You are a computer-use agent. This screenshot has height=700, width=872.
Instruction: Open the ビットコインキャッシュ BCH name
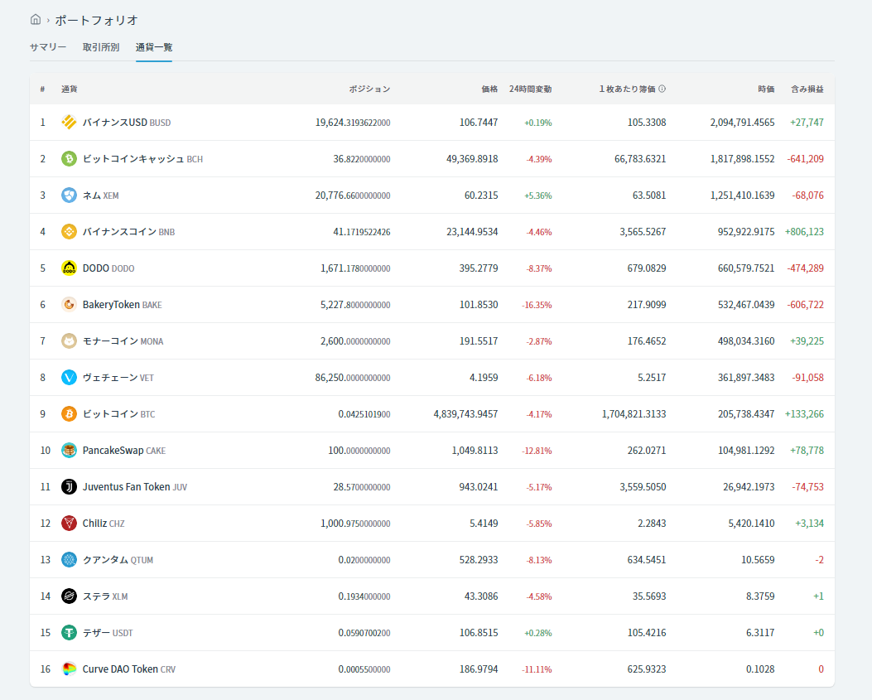[143, 158]
